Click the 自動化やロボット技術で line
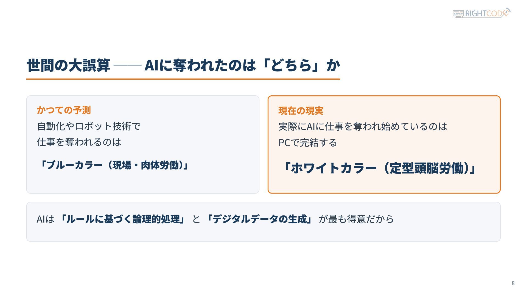 pyautogui.click(x=89, y=126)
